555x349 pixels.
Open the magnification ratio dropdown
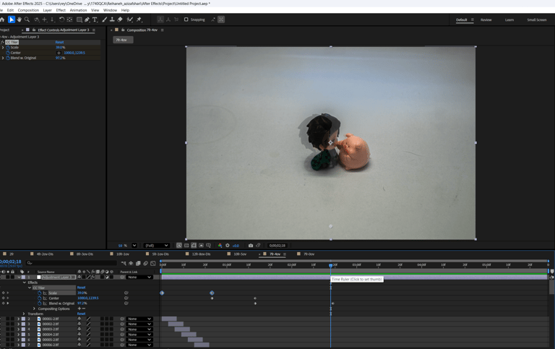134,245
